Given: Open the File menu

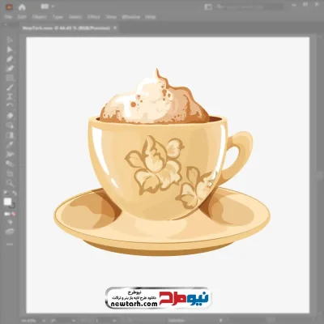Looking at the screenshot, I should pyautogui.click(x=8, y=17).
